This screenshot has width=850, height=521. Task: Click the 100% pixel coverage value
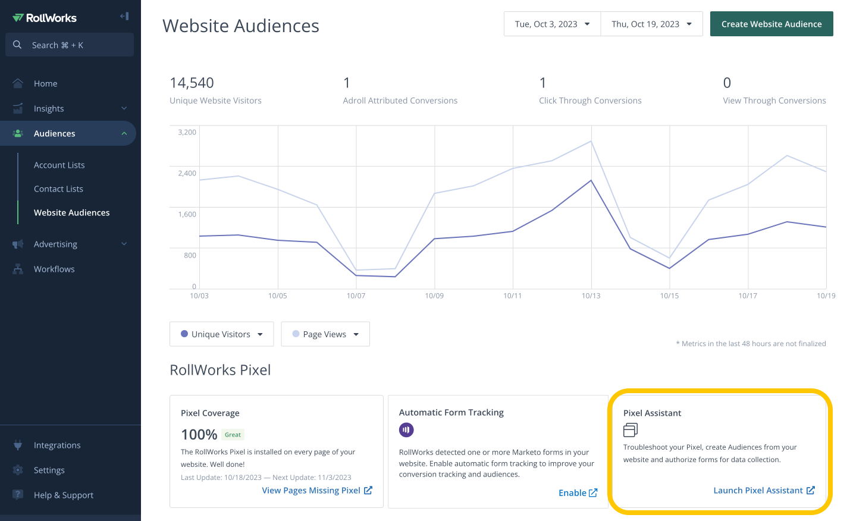coord(199,435)
